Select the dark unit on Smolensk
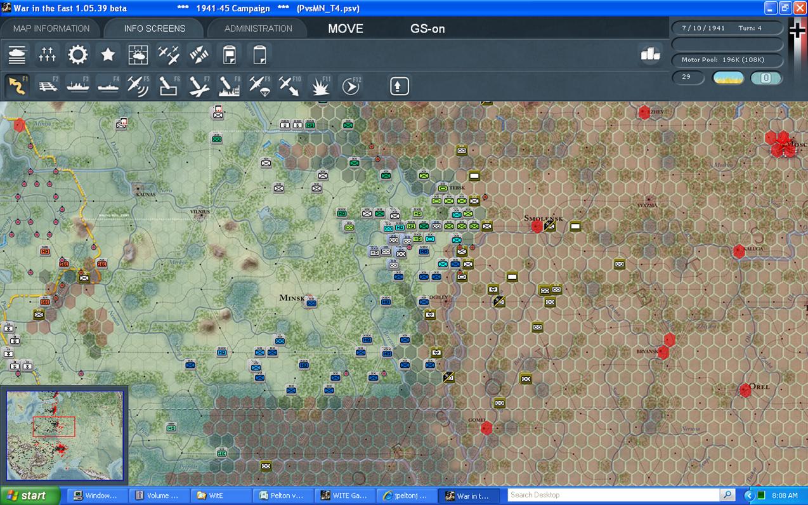Screen dimensions: 808x505 (550, 225)
